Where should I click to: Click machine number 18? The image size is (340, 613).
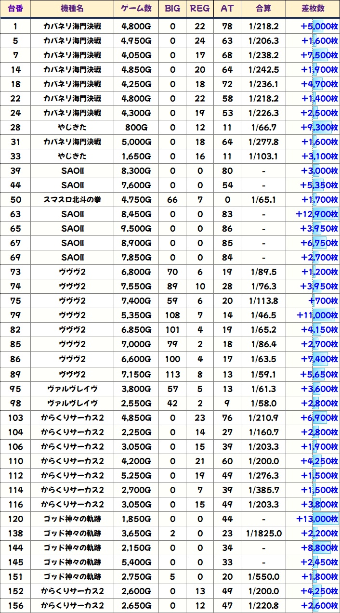(15, 84)
